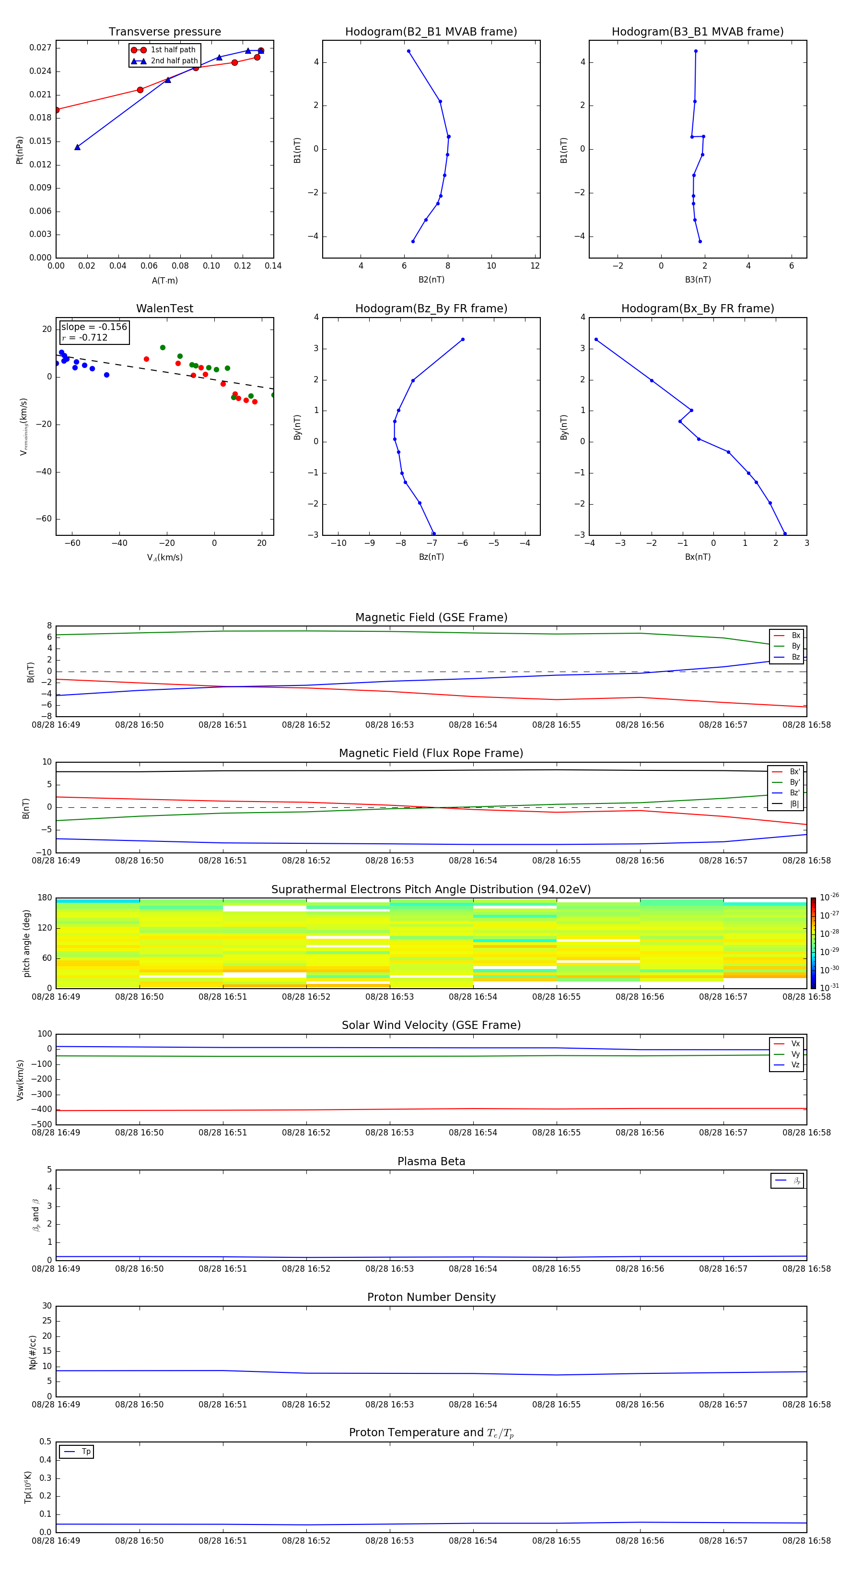Click the 'Hodogram(B2_B1 MVAB frame)' title

[x=431, y=32]
